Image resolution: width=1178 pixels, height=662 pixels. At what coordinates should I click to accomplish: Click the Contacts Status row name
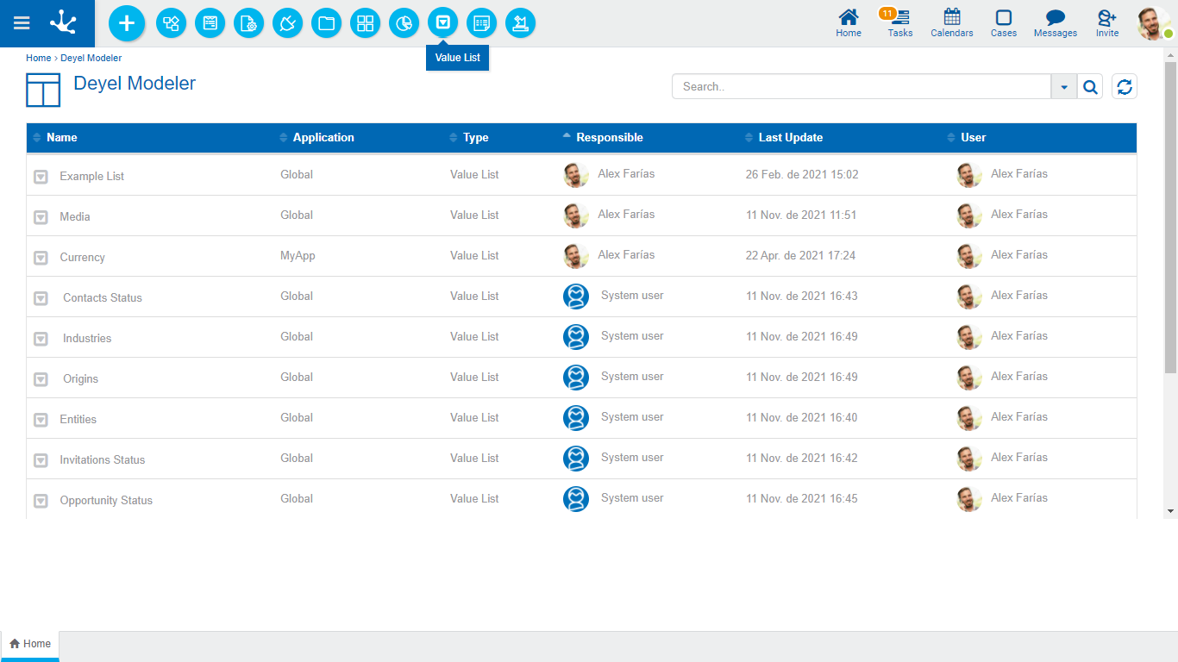(x=103, y=297)
